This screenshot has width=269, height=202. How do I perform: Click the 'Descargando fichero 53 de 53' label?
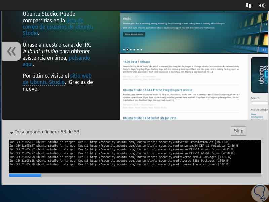tap(47, 132)
